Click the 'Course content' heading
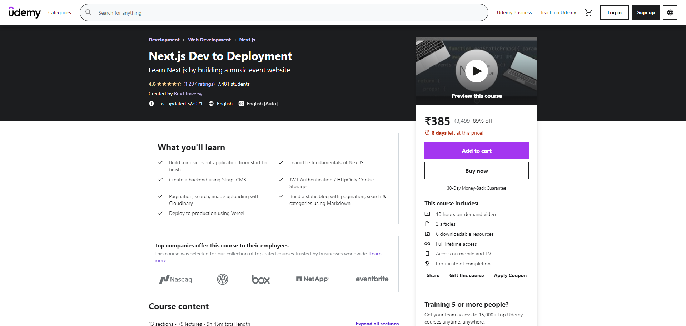Image resolution: width=686 pixels, height=326 pixels. 179,306
